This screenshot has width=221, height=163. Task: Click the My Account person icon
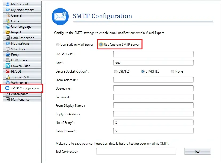pyautogui.click(x=8, y=4)
